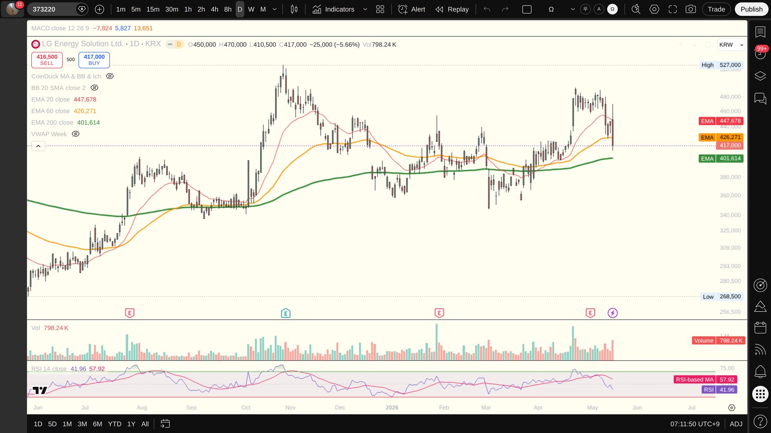Open the apps grid button in sidebar
The height and width of the screenshot is (433, 771).
[760, 394]
